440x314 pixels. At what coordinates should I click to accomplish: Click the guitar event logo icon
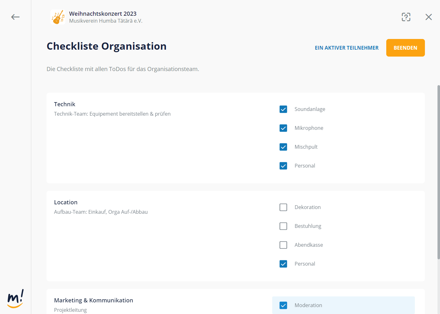58,17
